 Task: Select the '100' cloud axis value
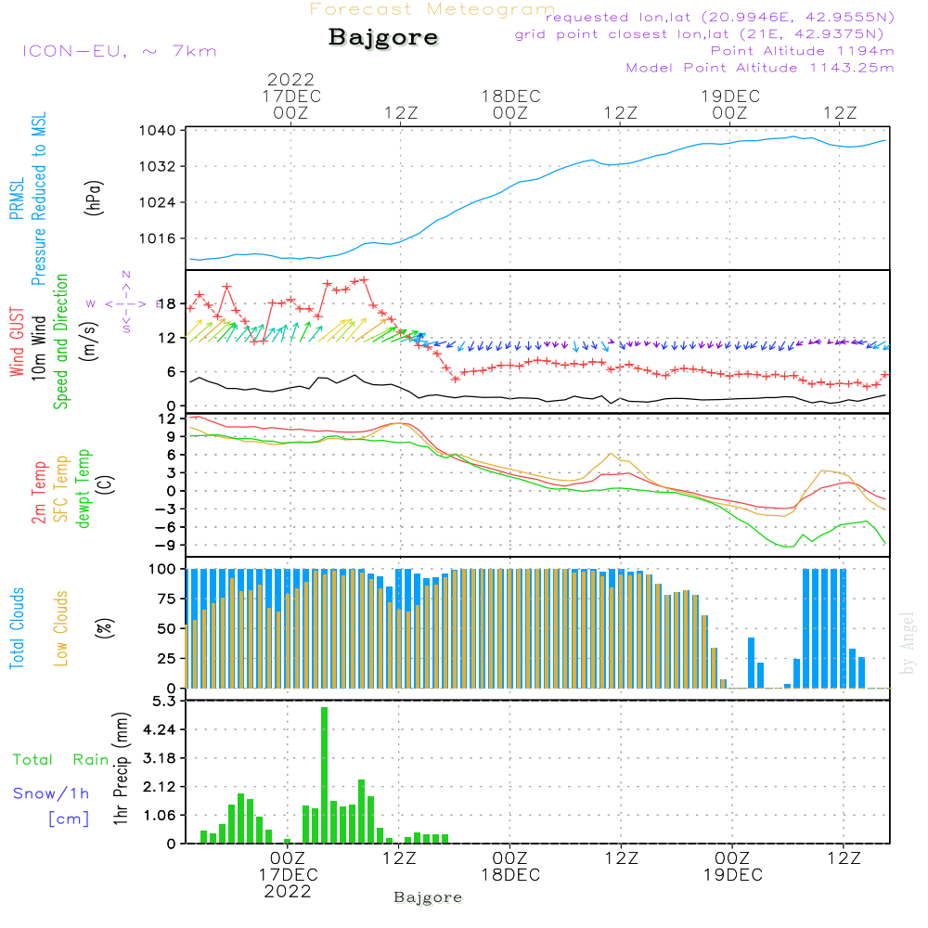pyautogui.click(x=162, y=570)
